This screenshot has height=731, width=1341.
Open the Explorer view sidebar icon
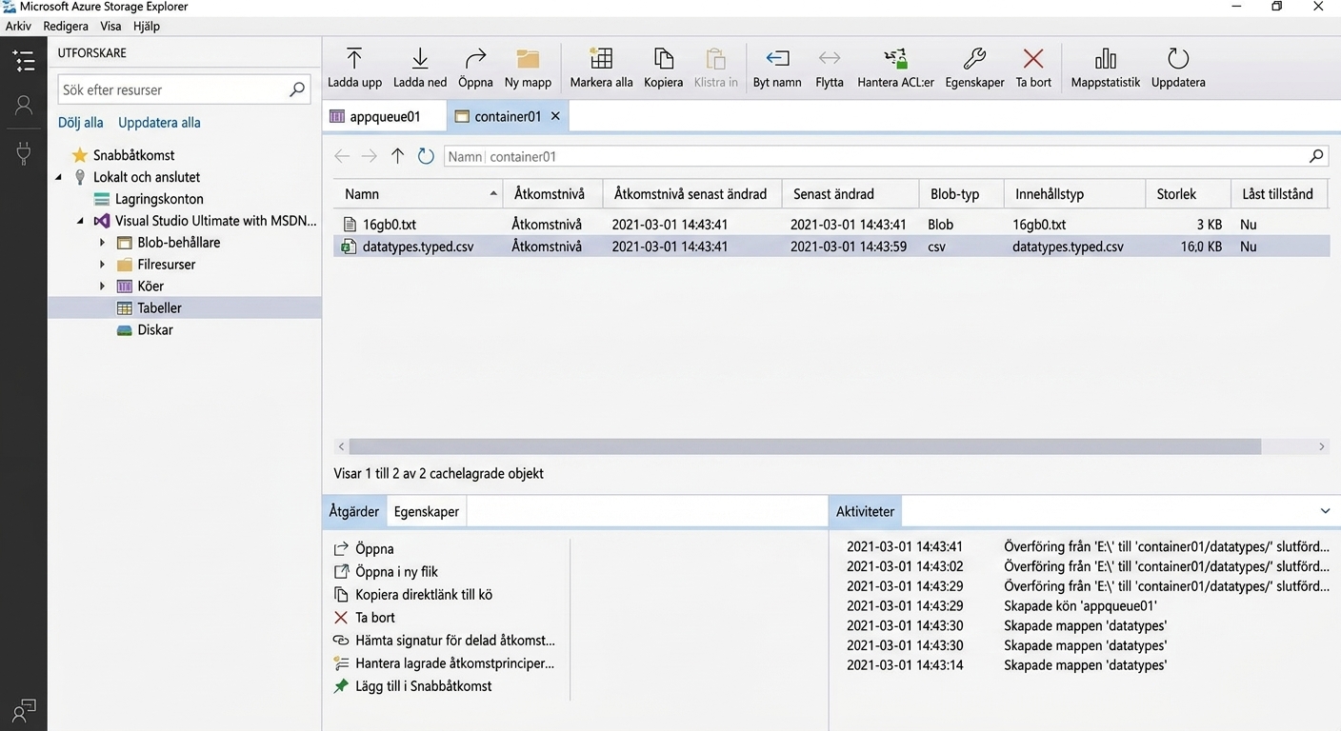click(24, 61)
